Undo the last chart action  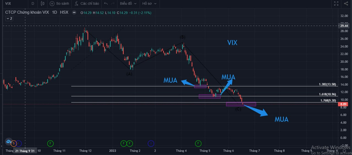pos(106,4)
